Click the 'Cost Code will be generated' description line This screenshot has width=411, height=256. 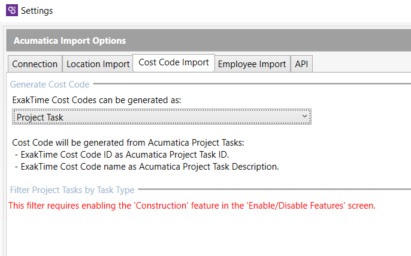pyautogui.click(x=128, y=143)
